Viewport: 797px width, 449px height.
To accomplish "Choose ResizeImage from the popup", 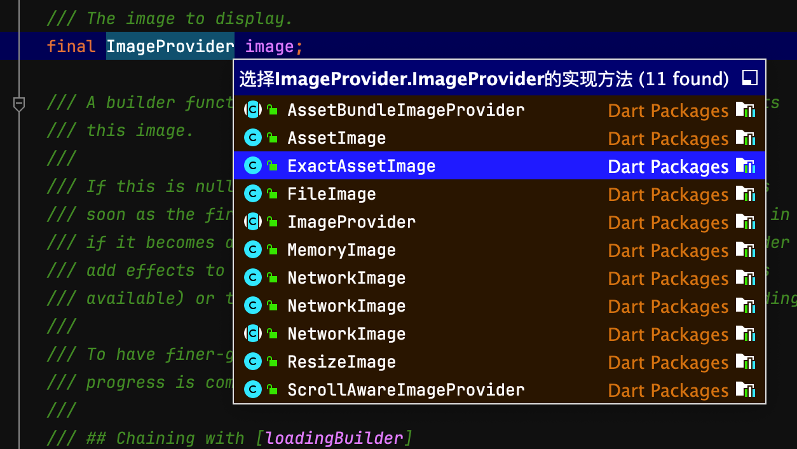I will click(x=500, y=362).
